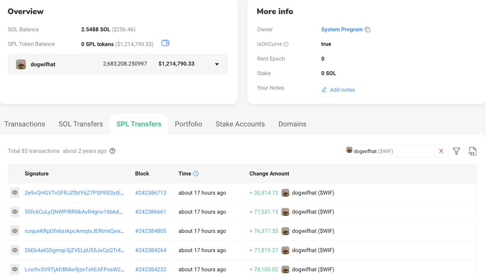
Task: Click the 2.5488 SOL balance value
Action: pos(96,30)
